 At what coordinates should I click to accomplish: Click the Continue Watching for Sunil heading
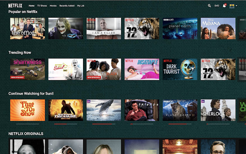[31, 94]
